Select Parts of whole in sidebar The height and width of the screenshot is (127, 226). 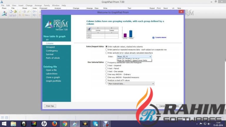(53, 58)
